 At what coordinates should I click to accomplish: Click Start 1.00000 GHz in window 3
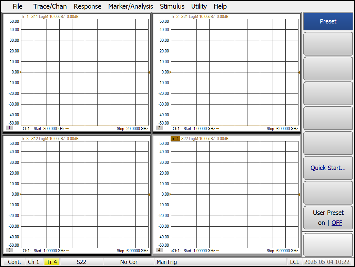(49, 251)
